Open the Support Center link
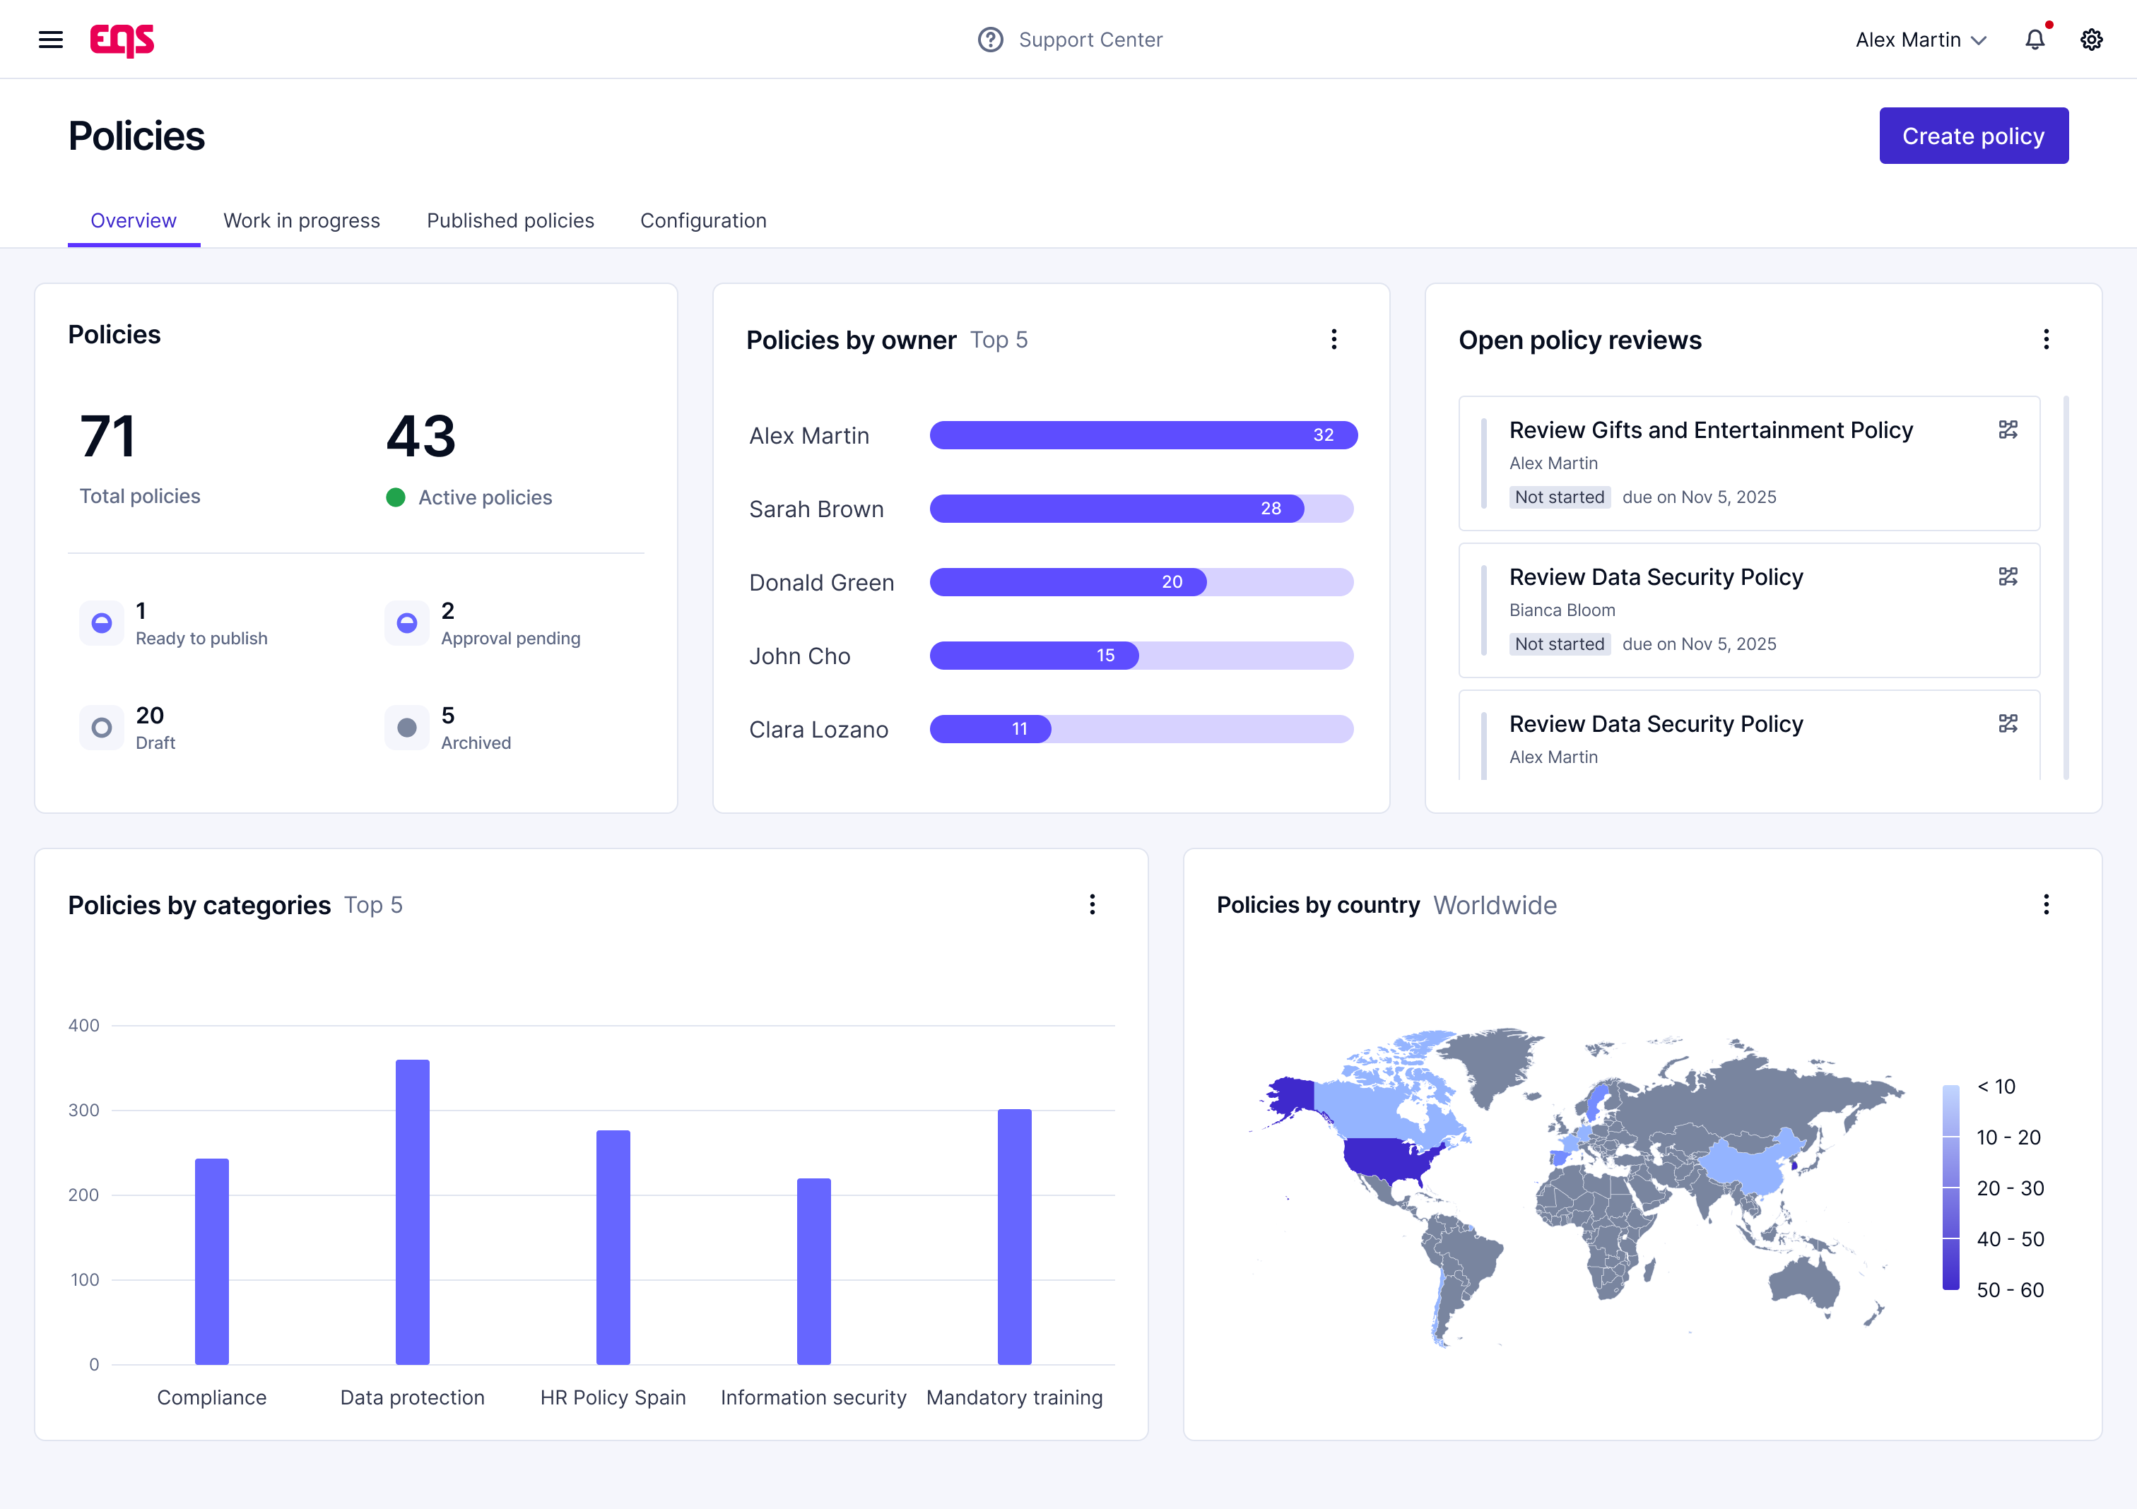The image size is (2137, 1509). point(1090,39)
